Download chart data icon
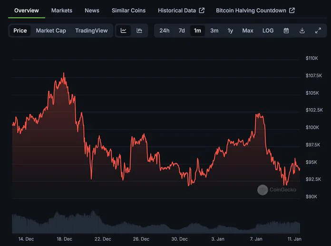The image size is (331, 246). click(302, 31)
